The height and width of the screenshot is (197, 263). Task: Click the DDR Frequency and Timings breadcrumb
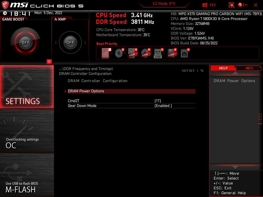click(x=86, y=69)
